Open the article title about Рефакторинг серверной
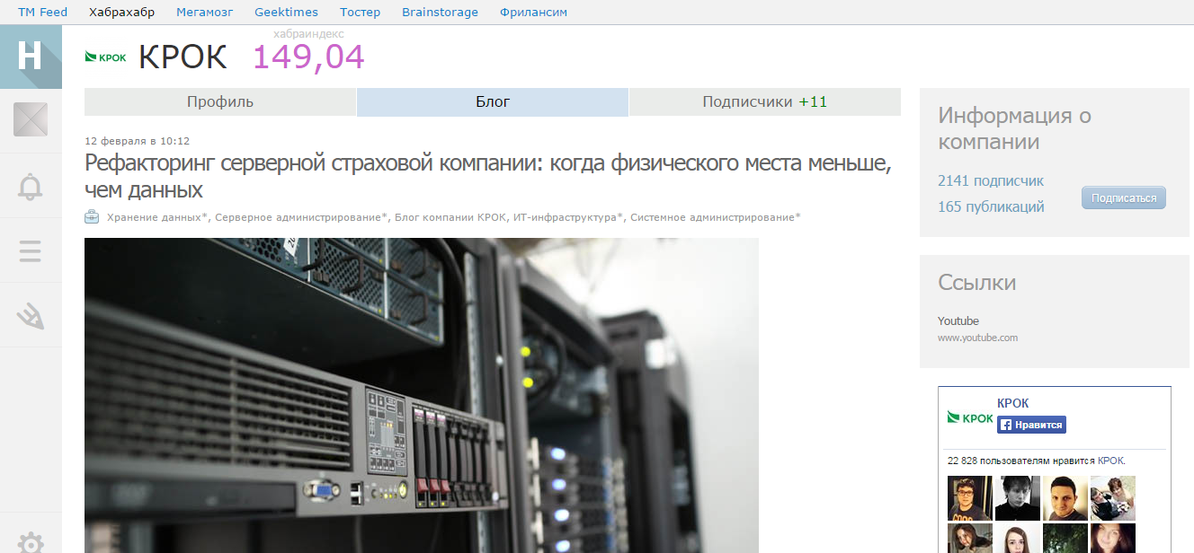1194x553 pixels. click(x=488, y=176)
